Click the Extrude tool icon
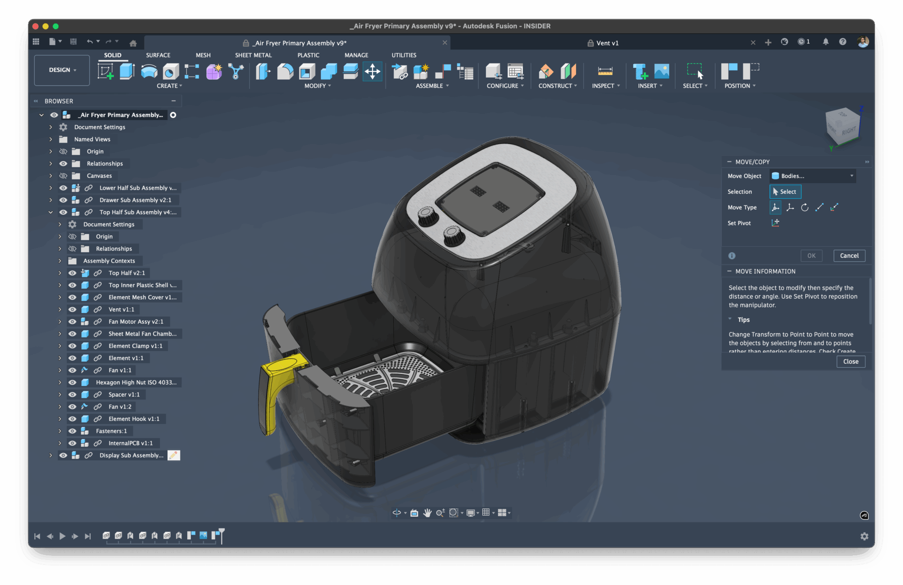Image resolution: width=903 pixels, height=585 pixels. tap(127, 72)
